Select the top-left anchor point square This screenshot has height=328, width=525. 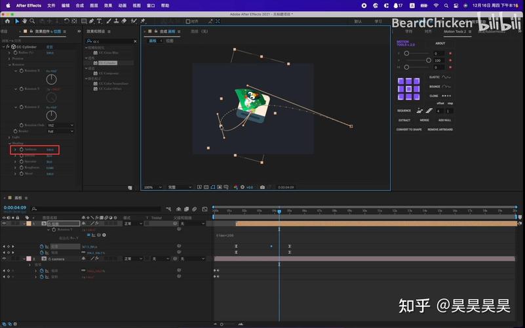[400, 81]
